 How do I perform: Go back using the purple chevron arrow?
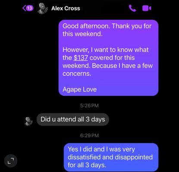pyautogui.click(x=24, y=8)
